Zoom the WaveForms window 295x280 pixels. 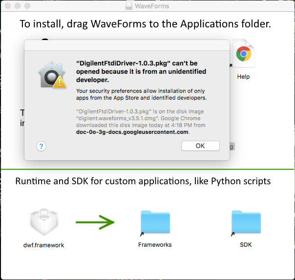[x=27, y=6]
